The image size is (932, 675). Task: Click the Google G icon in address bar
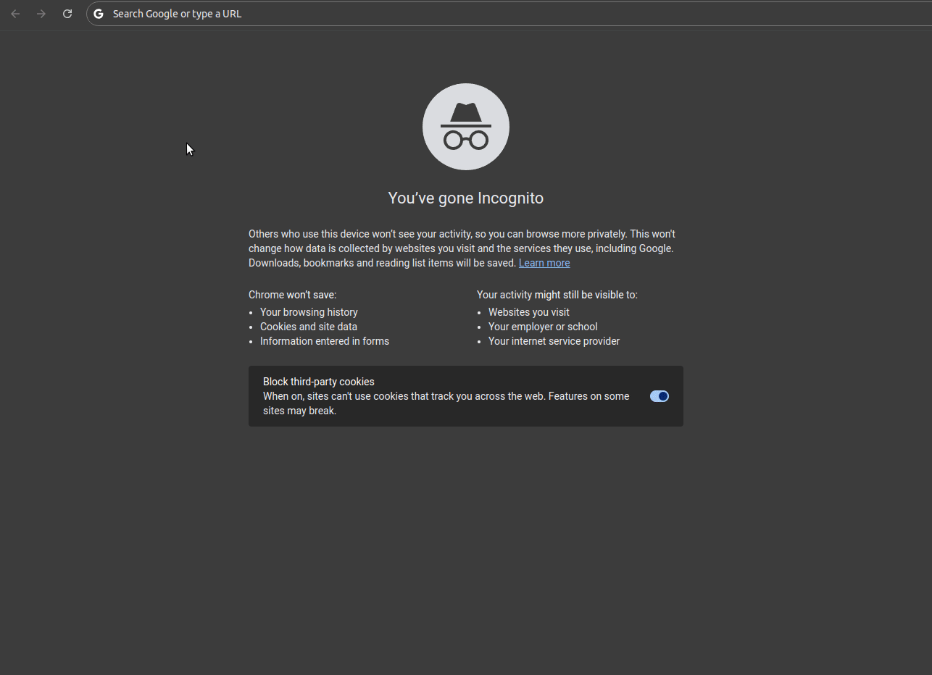point(99,14)
